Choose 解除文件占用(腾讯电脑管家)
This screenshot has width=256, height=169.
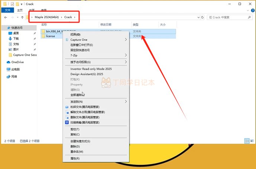[96, 112]
